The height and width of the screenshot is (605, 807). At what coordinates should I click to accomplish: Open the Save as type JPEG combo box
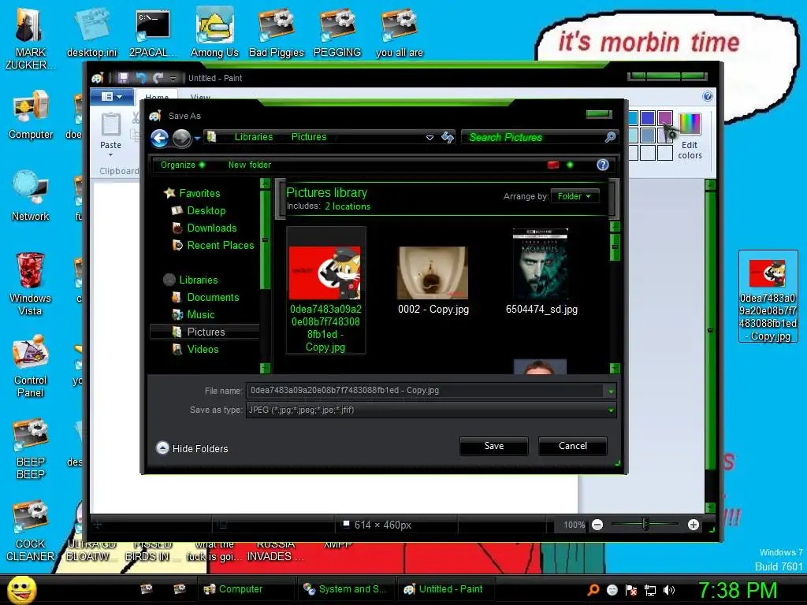click(x=431, y=410)
